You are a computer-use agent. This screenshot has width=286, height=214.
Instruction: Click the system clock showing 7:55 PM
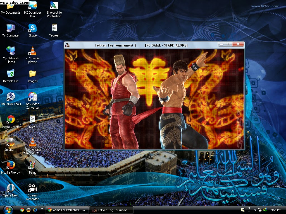tap(276, 210)
